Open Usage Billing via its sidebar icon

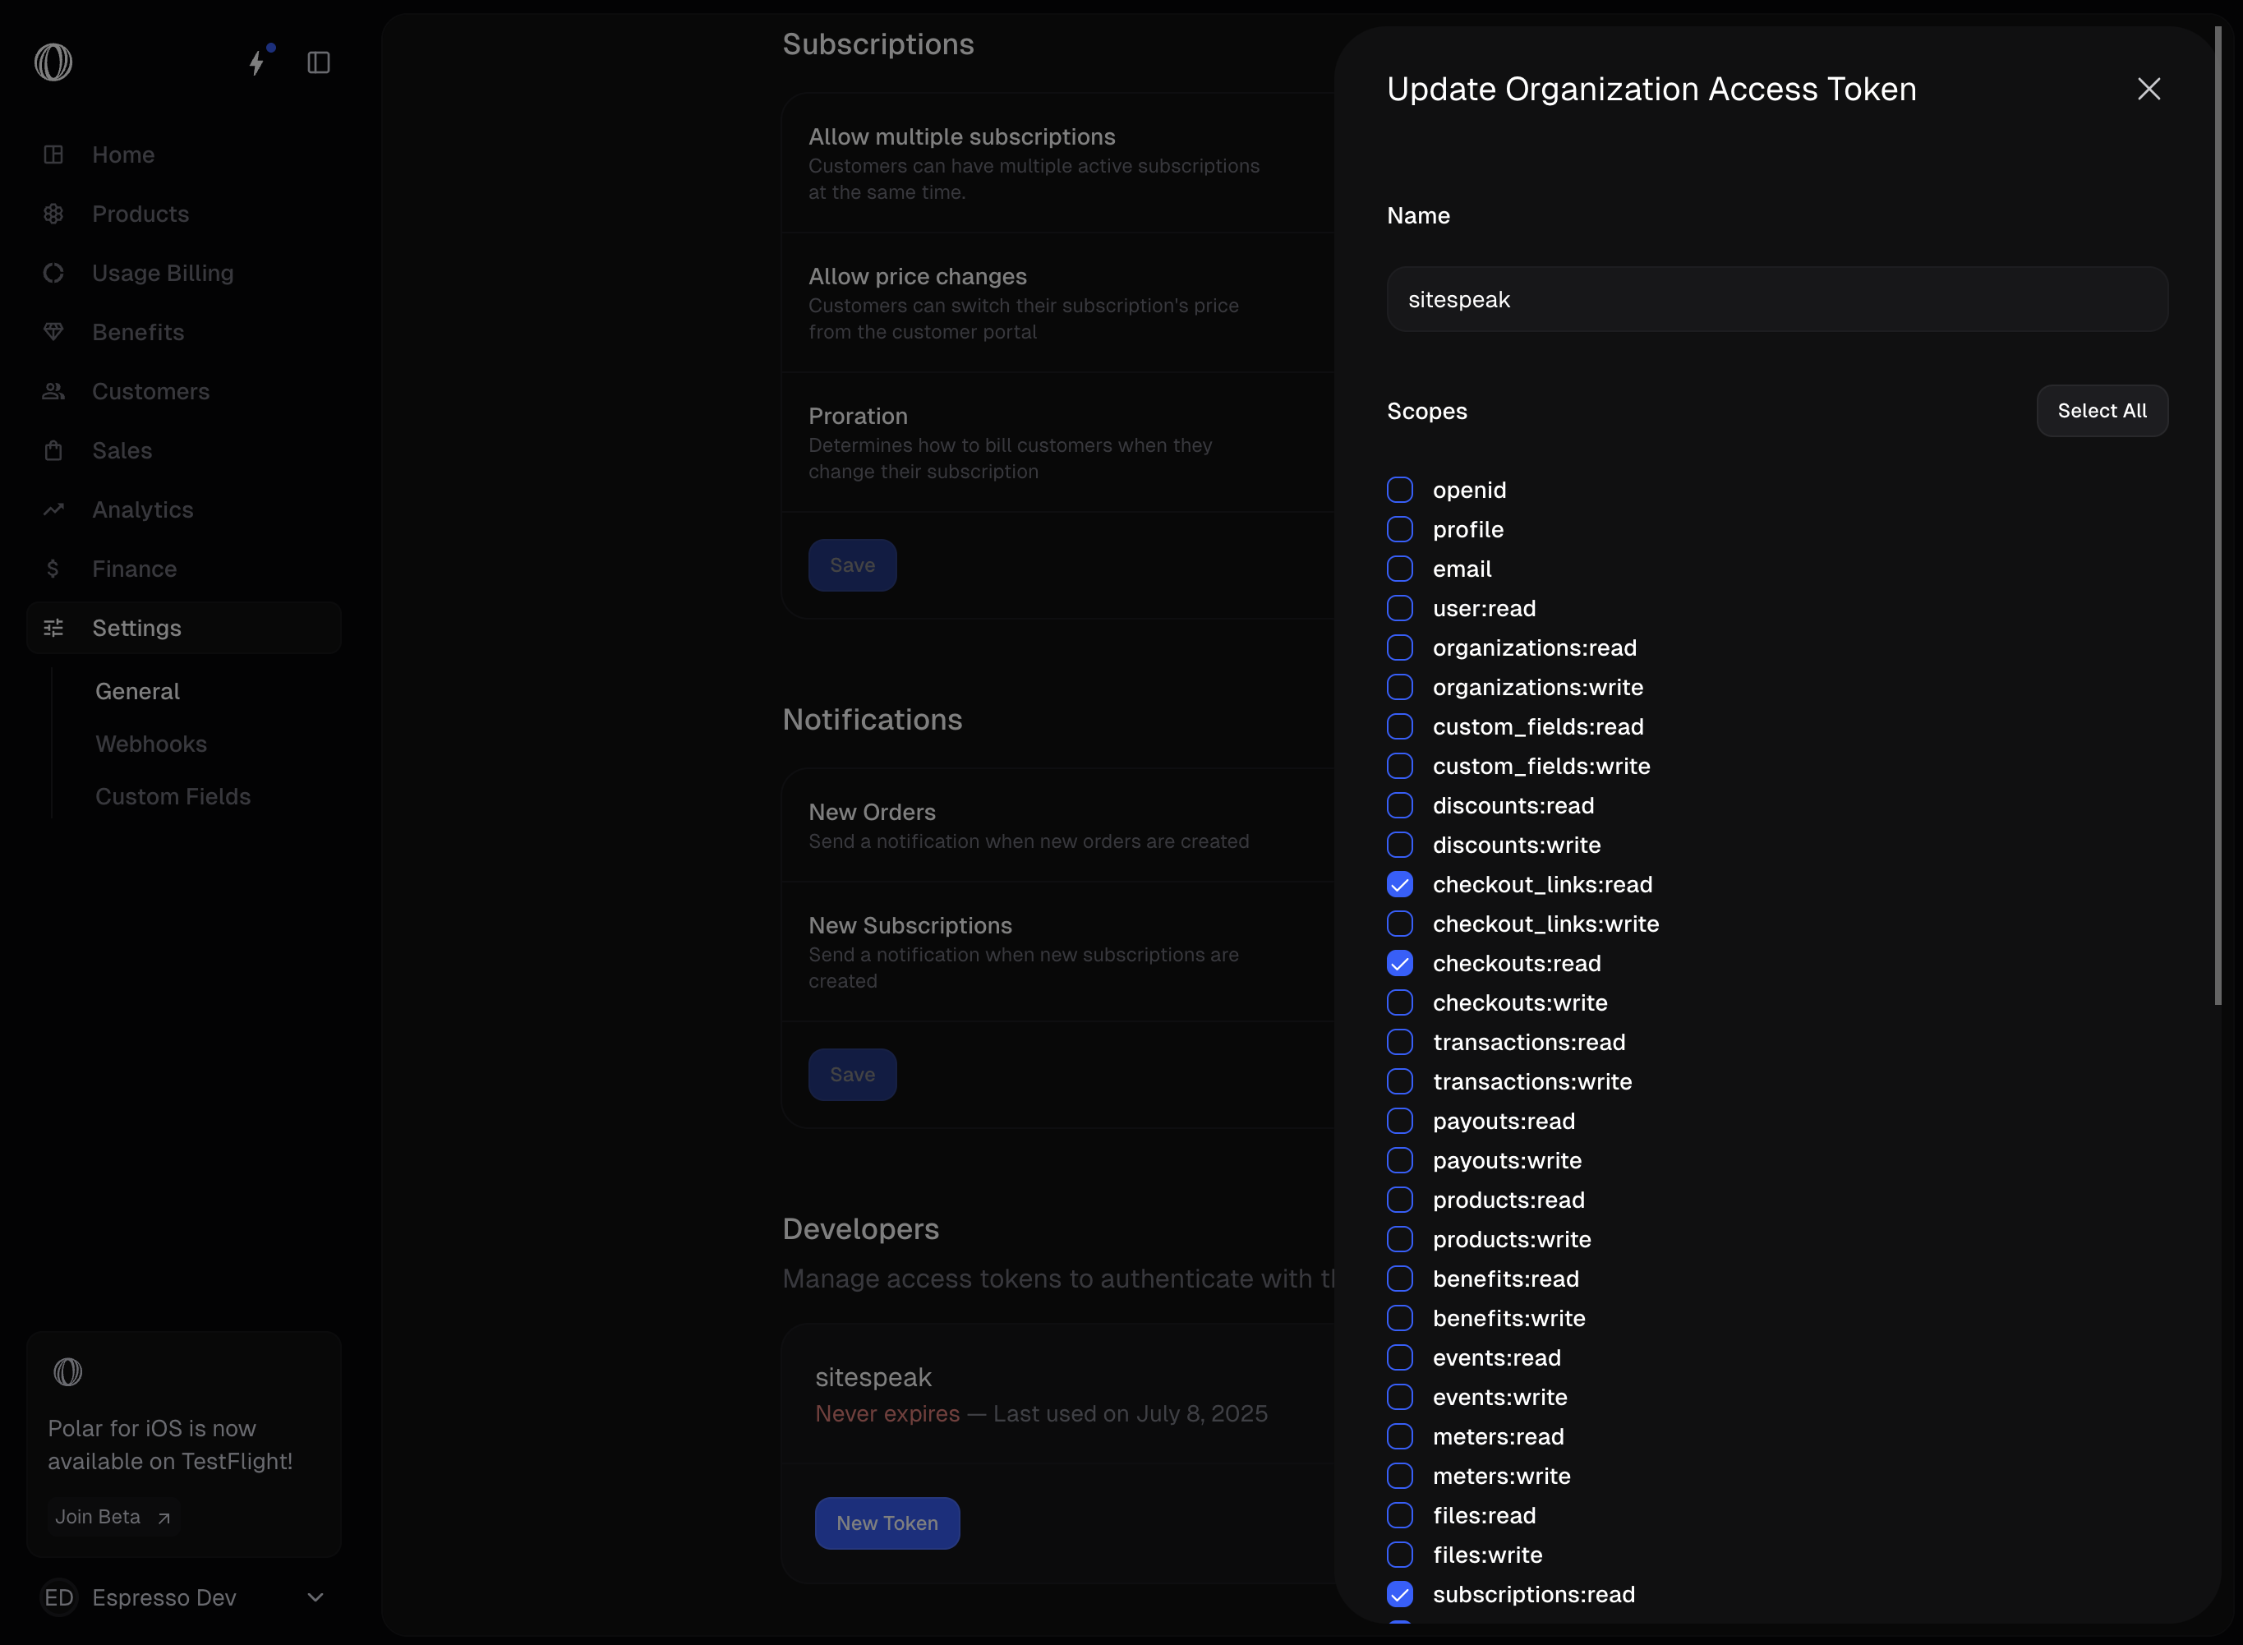coord(53,273)
